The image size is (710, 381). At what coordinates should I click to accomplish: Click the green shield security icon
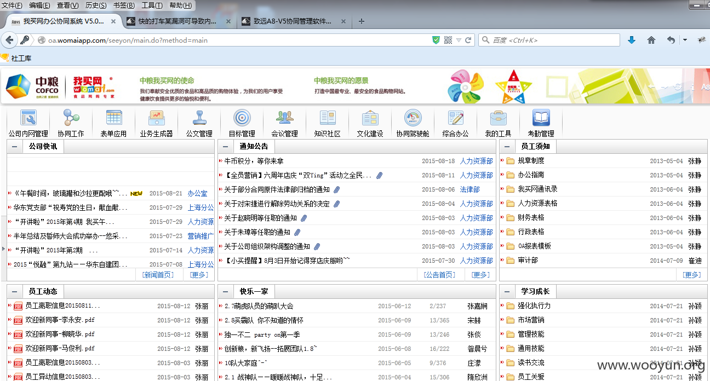pos(436,40)
